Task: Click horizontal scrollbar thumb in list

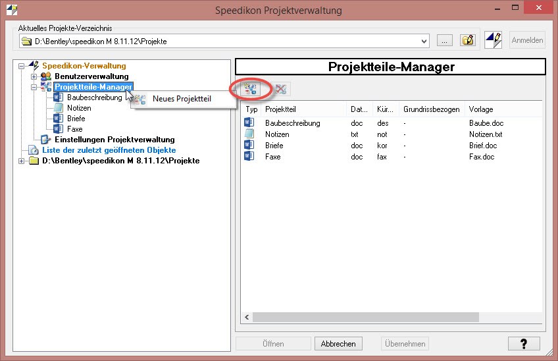Action: coord(366,317)
